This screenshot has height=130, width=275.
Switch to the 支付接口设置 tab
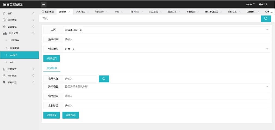[211, 12]
